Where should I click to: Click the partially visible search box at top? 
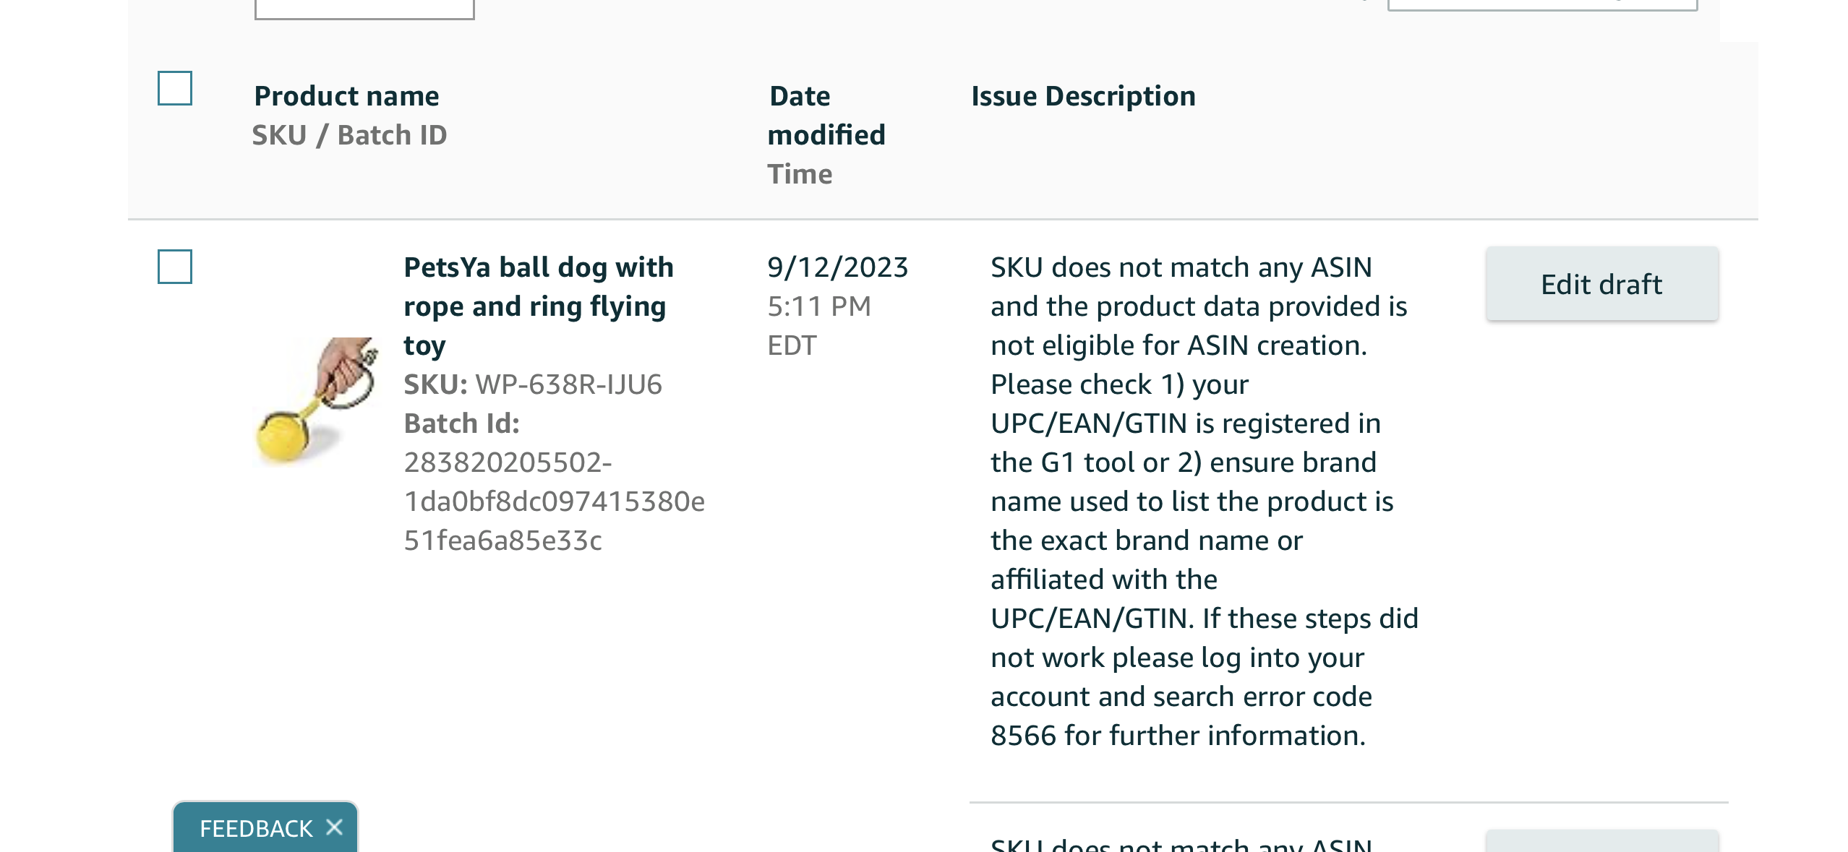pyautogui.click(x=364, y=9)
